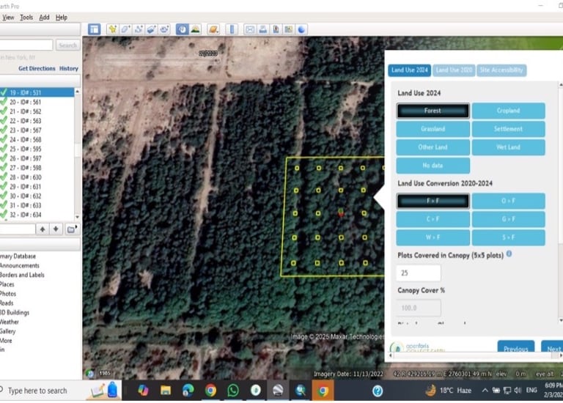The height and width of the screenshot is (403, 563).
Task: Click the down arrow below places list
Action: (x=56, y=229)
